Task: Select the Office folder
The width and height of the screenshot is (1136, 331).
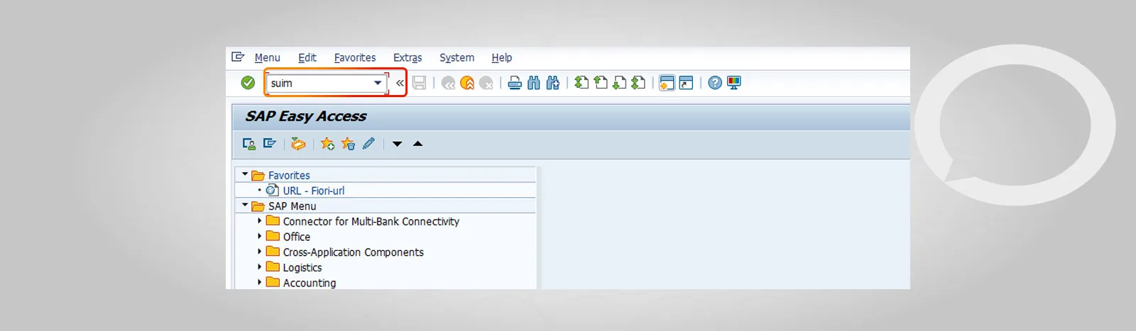Action: coord(296,237)
